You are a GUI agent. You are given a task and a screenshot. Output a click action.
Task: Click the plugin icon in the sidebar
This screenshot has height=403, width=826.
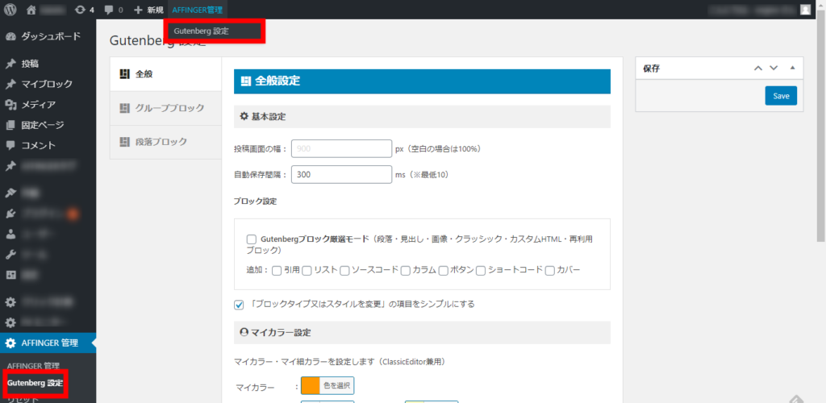[x=10, y=214]
